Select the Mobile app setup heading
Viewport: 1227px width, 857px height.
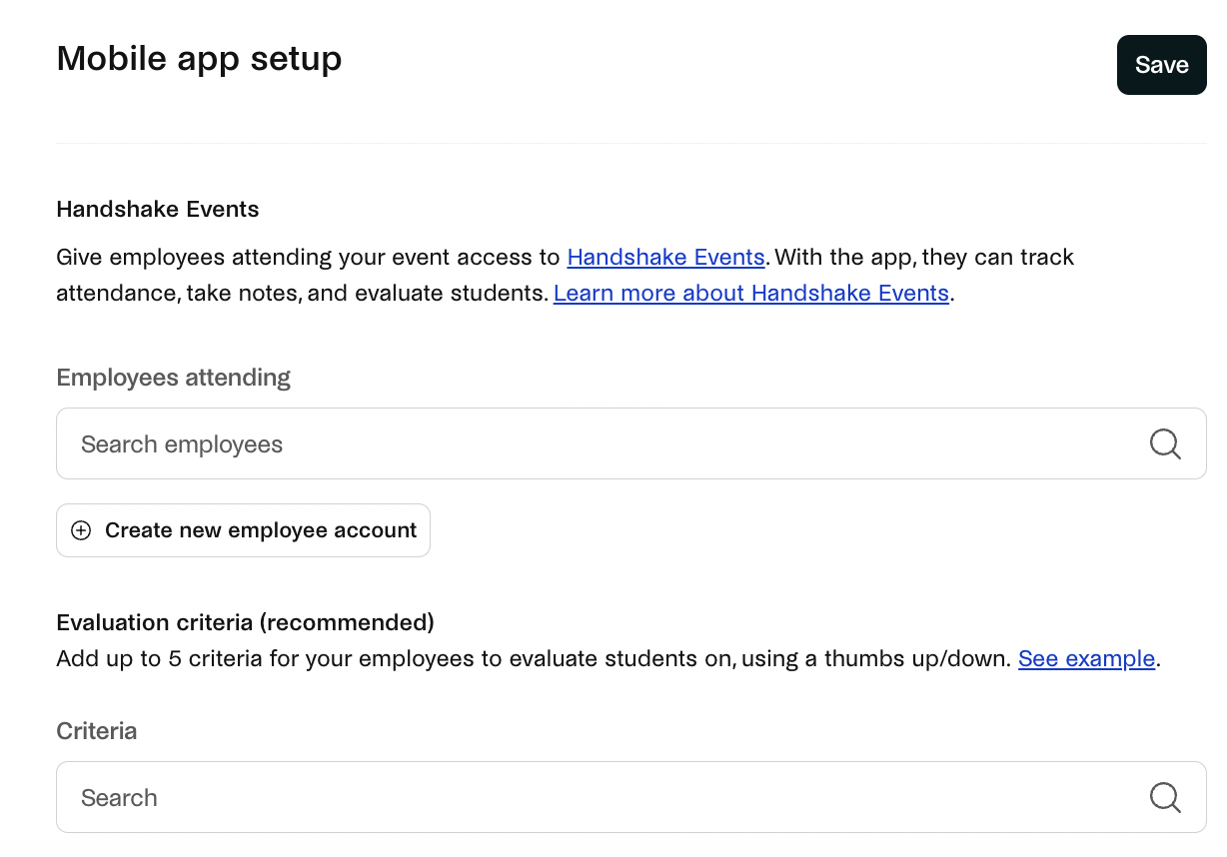(x=199, y=59)
